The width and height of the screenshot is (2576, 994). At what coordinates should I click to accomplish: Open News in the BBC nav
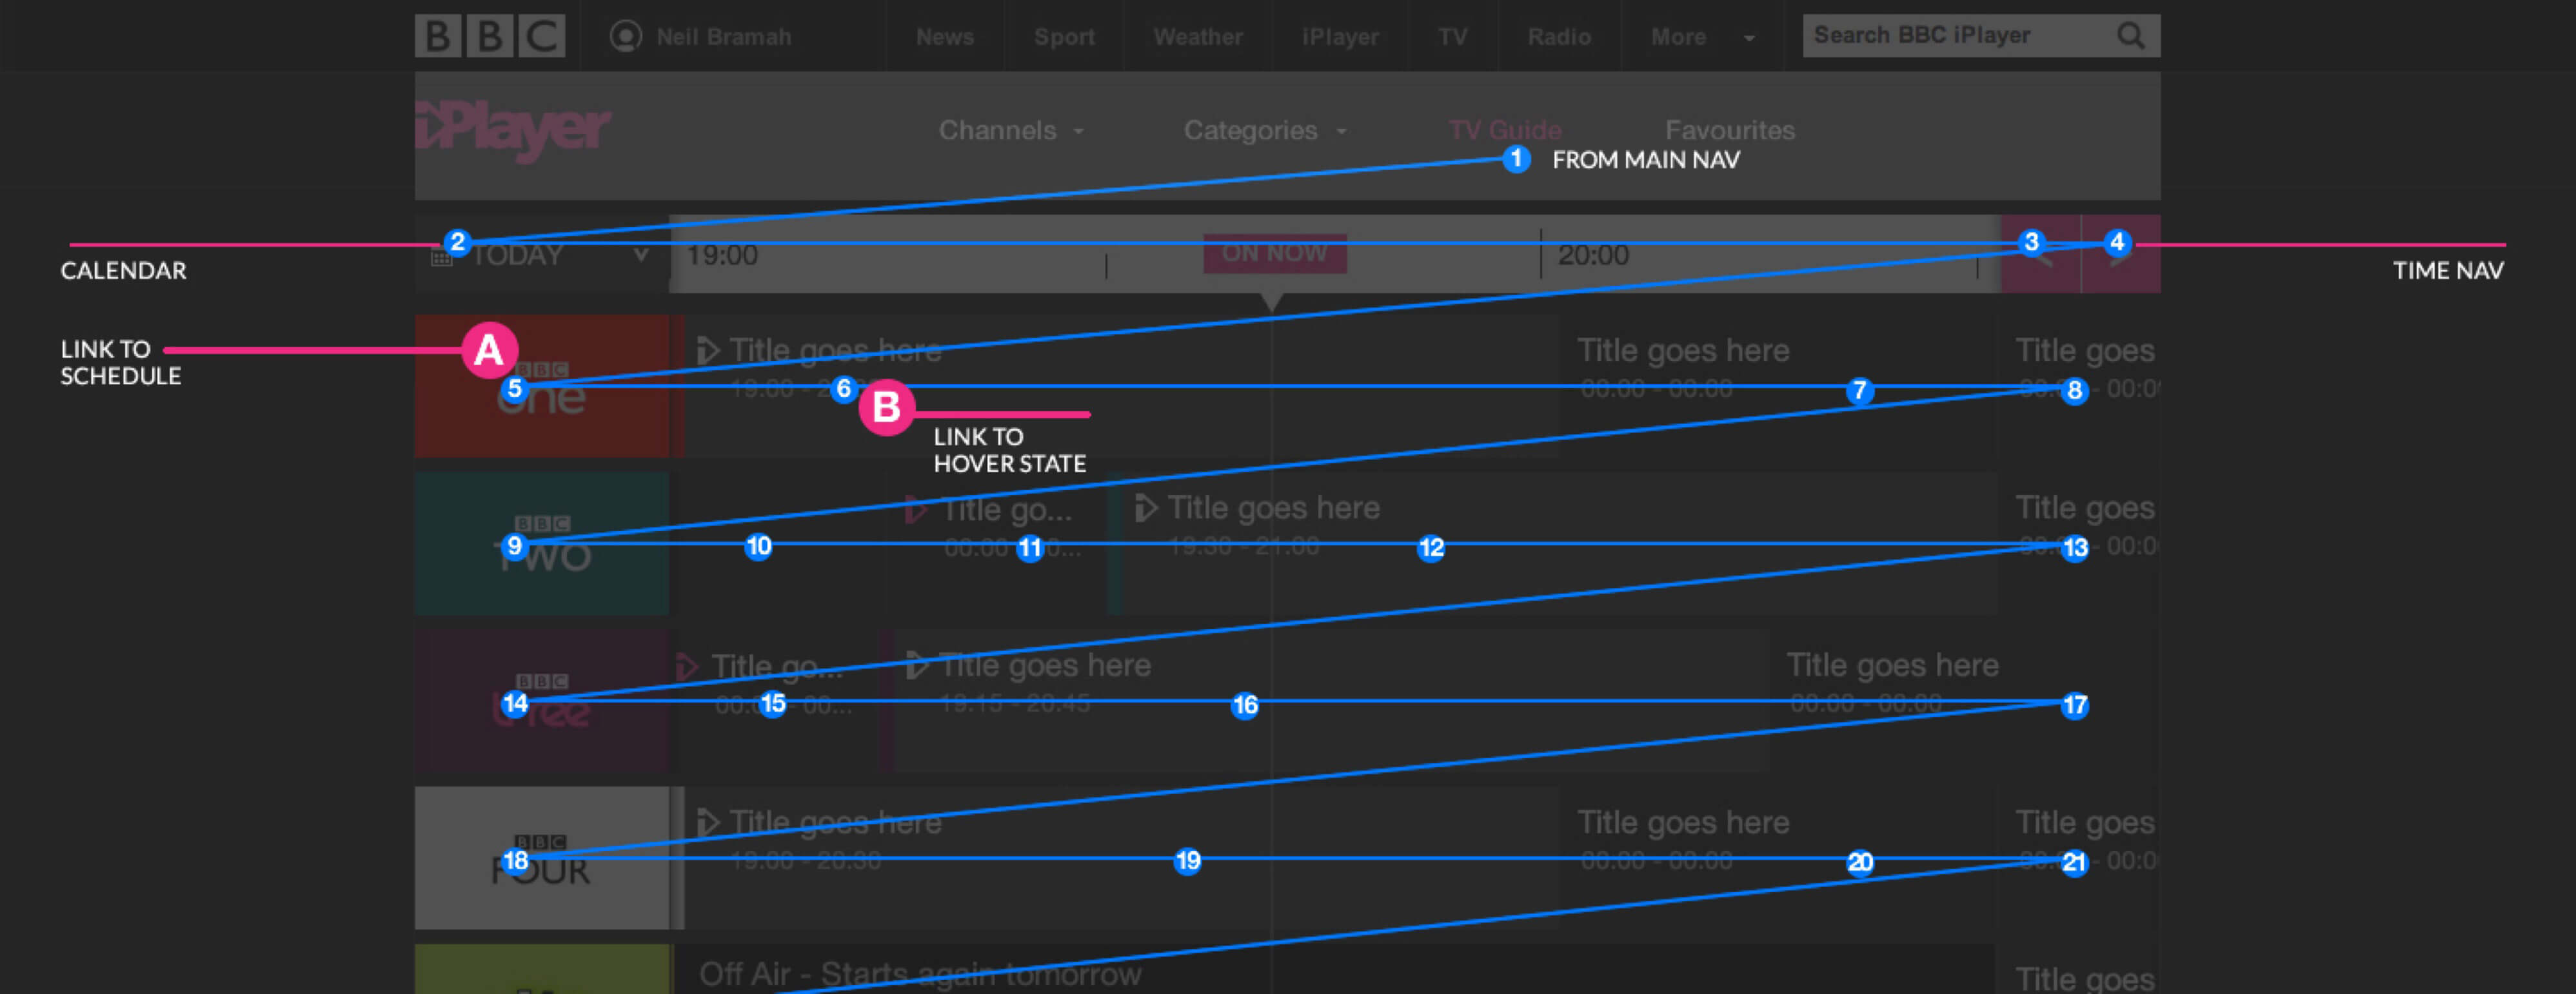945,37
